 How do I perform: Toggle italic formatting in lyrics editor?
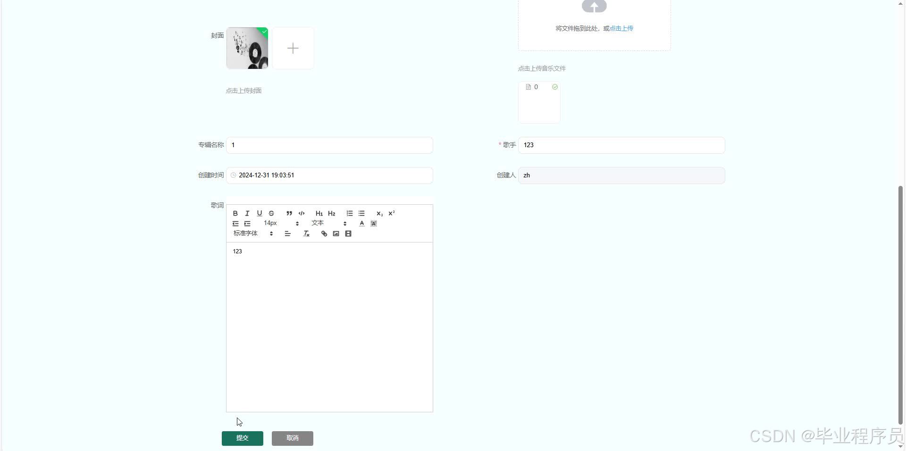coord(247,213)
